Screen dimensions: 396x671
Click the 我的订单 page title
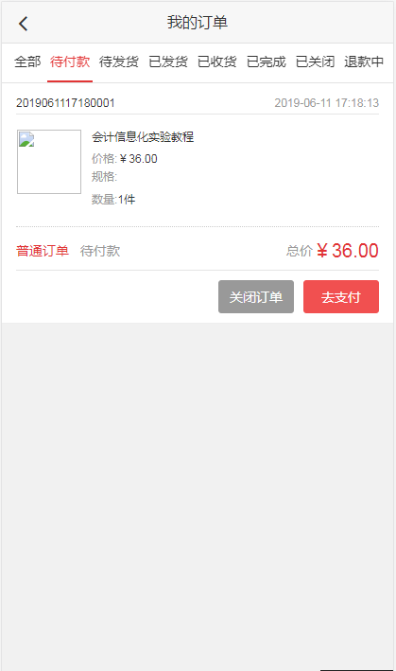(x=198, y=23)
